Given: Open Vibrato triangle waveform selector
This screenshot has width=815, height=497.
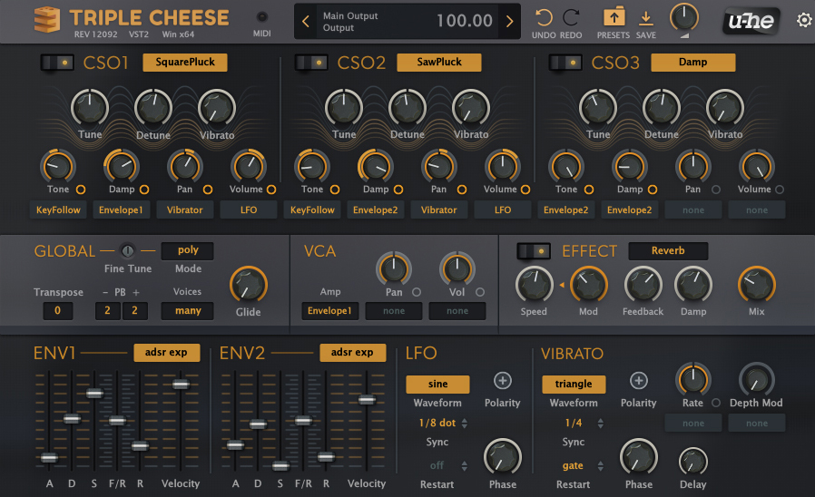Looking at the screenshot, I should coord(574,385).
